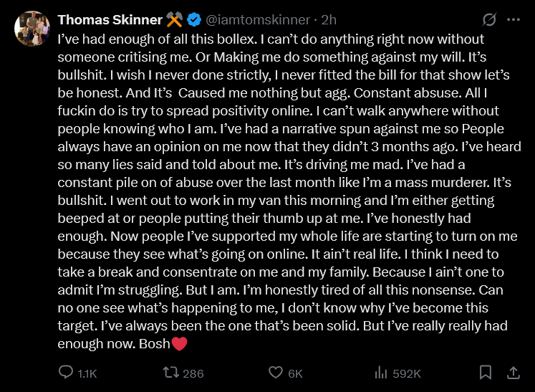535x392 pixels.
Task: Like the post with the heart icon
Action: point(276,373)
